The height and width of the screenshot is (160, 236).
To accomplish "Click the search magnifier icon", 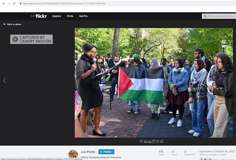I will click(205, 16).
